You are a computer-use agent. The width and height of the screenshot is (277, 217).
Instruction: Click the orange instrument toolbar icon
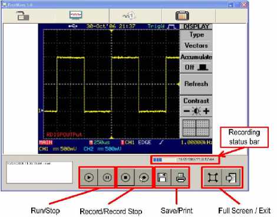coord(182,16)
